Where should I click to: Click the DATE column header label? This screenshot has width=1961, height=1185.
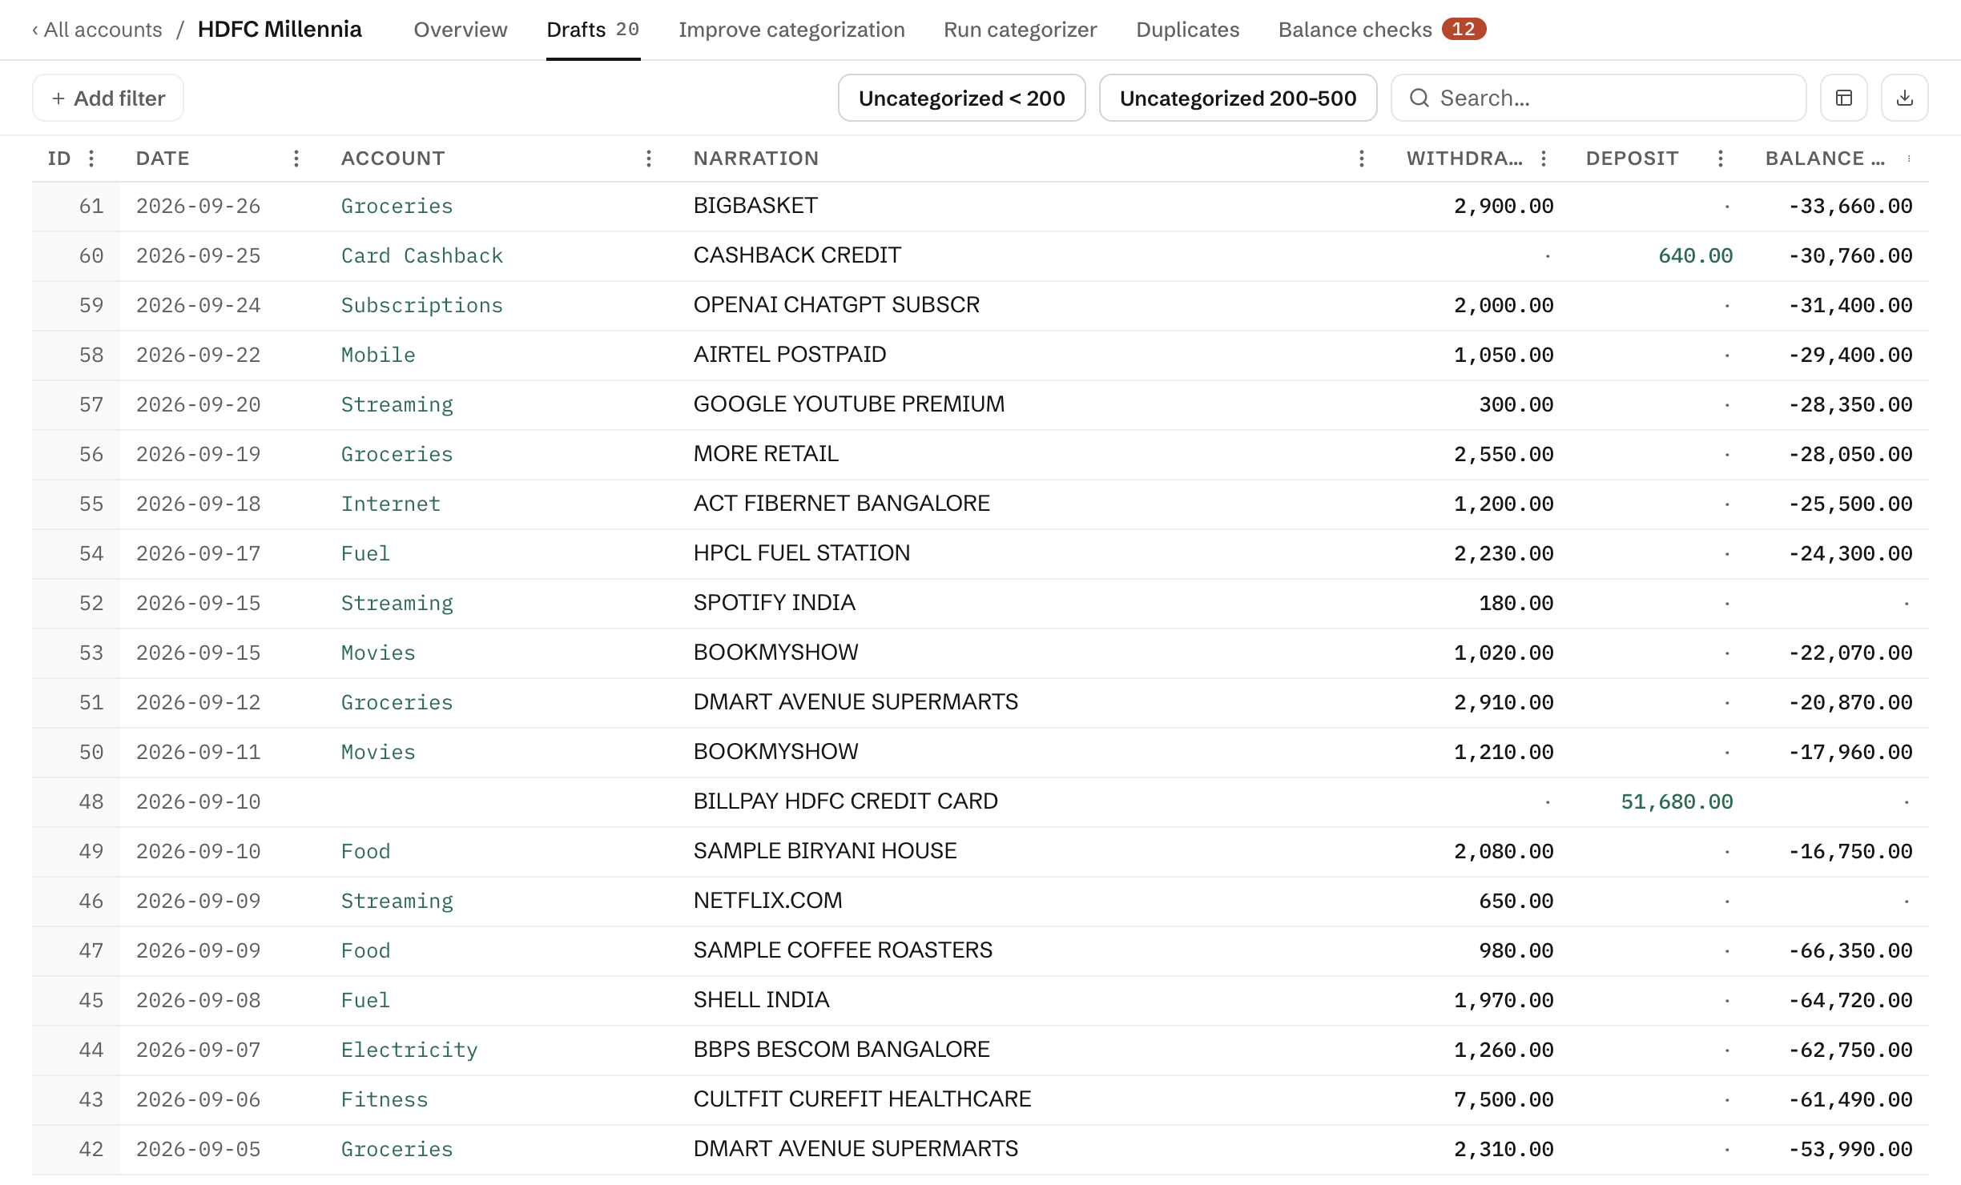[163, 159]
